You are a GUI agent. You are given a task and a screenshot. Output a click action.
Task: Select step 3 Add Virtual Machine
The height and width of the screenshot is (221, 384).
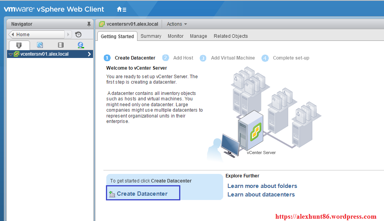point(227,58)
